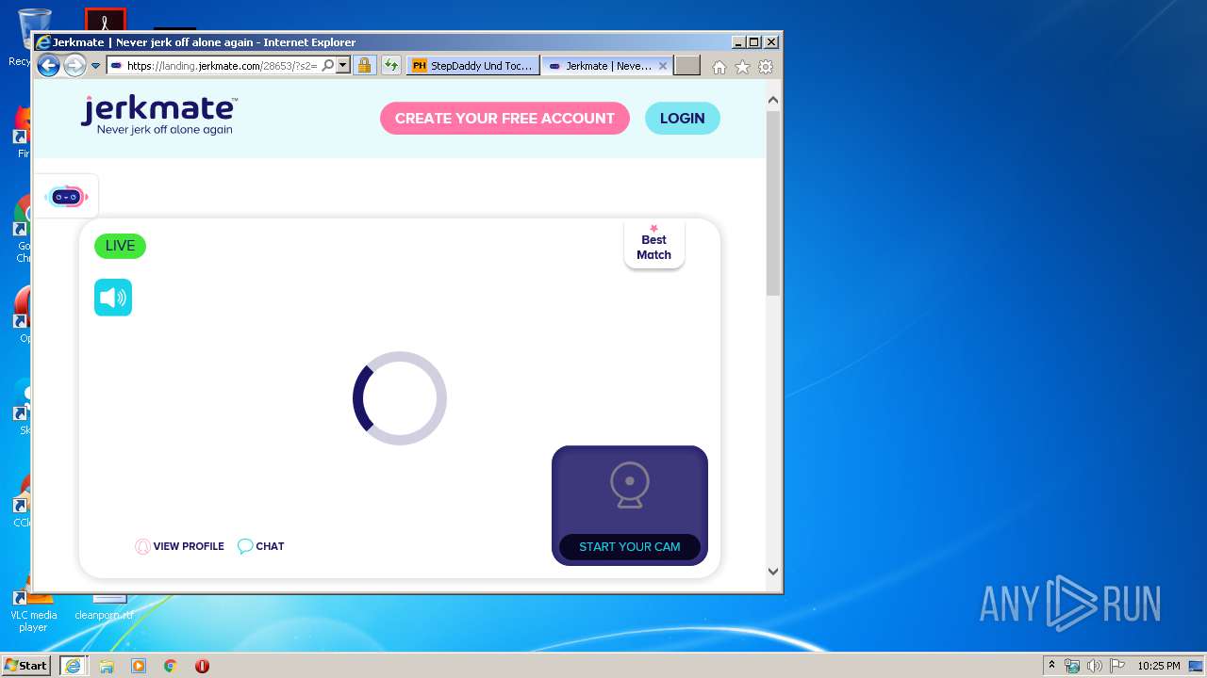Show hidden tray icons arrow
Image resolution: width=1207 pixels, height=678 pixels.
[x=1051, y=666]
